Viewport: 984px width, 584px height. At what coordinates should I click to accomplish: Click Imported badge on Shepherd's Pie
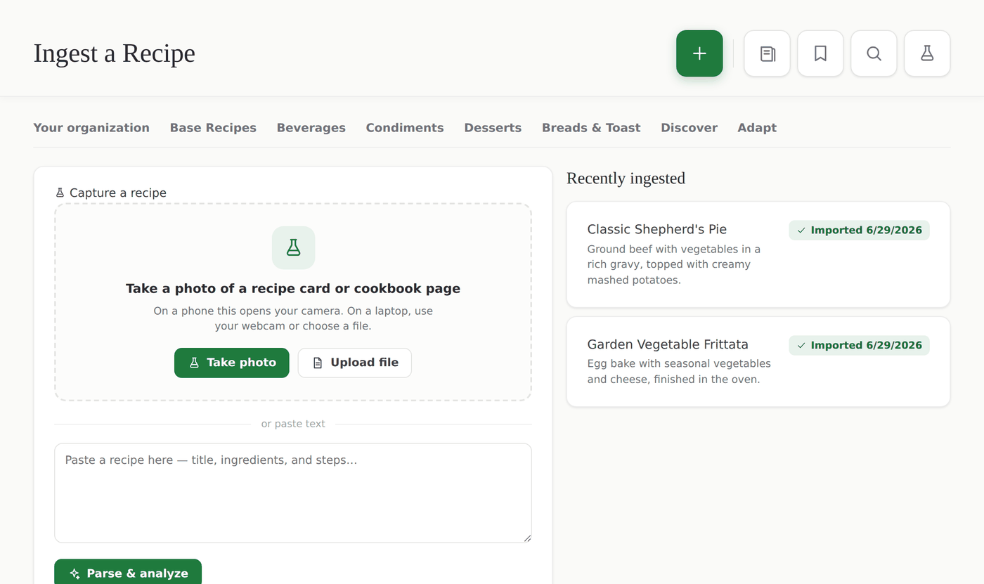(859, 231)
